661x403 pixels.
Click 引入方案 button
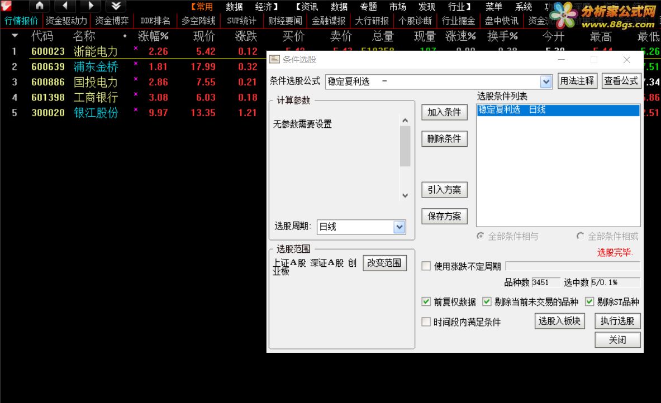click(444, 190)
